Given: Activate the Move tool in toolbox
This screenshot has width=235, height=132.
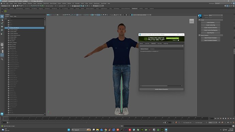Looking at the screenshot, I should point(2,27).
